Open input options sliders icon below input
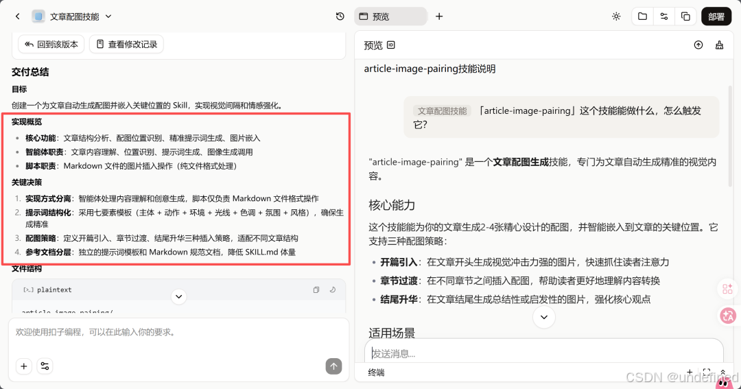 tap(45, 366)
